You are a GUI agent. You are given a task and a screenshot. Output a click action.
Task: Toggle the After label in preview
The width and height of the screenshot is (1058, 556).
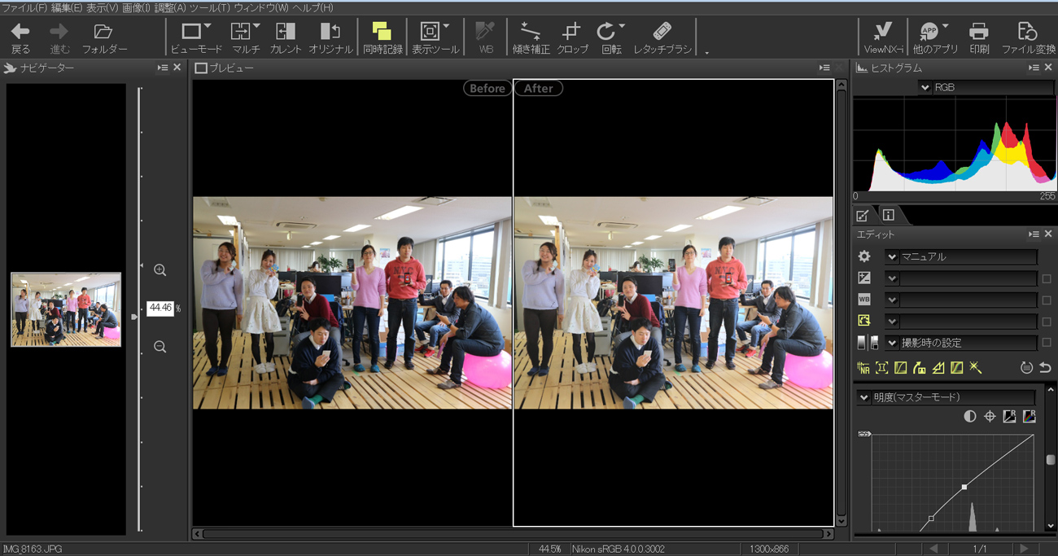click(x=538, y=88)
